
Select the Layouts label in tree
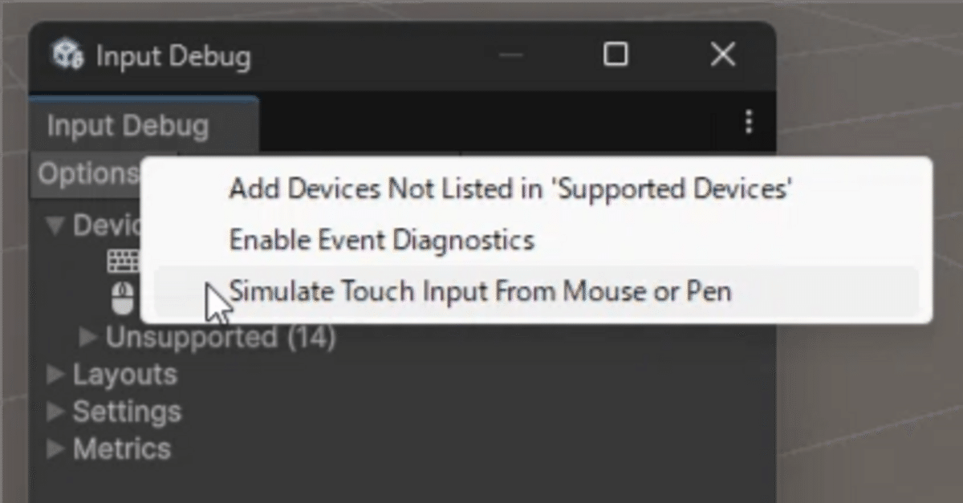124,375
